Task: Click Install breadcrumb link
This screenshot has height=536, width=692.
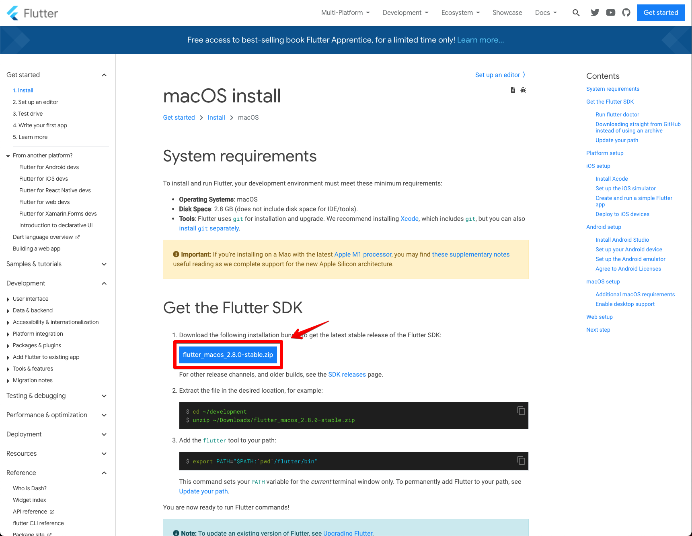Action: point(216,118)
